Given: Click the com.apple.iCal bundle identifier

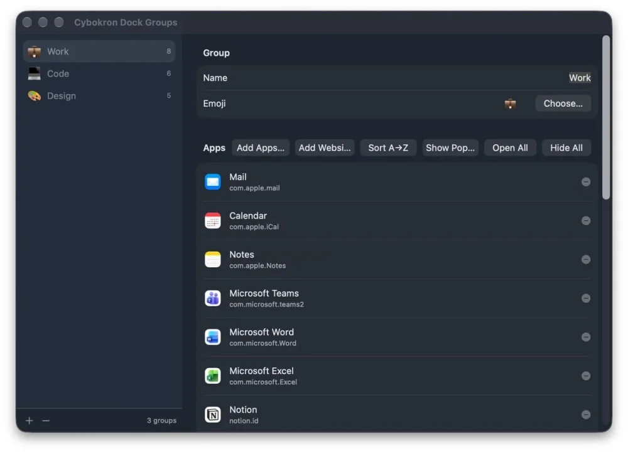Looking at the screenshot, I should [254, 227].
